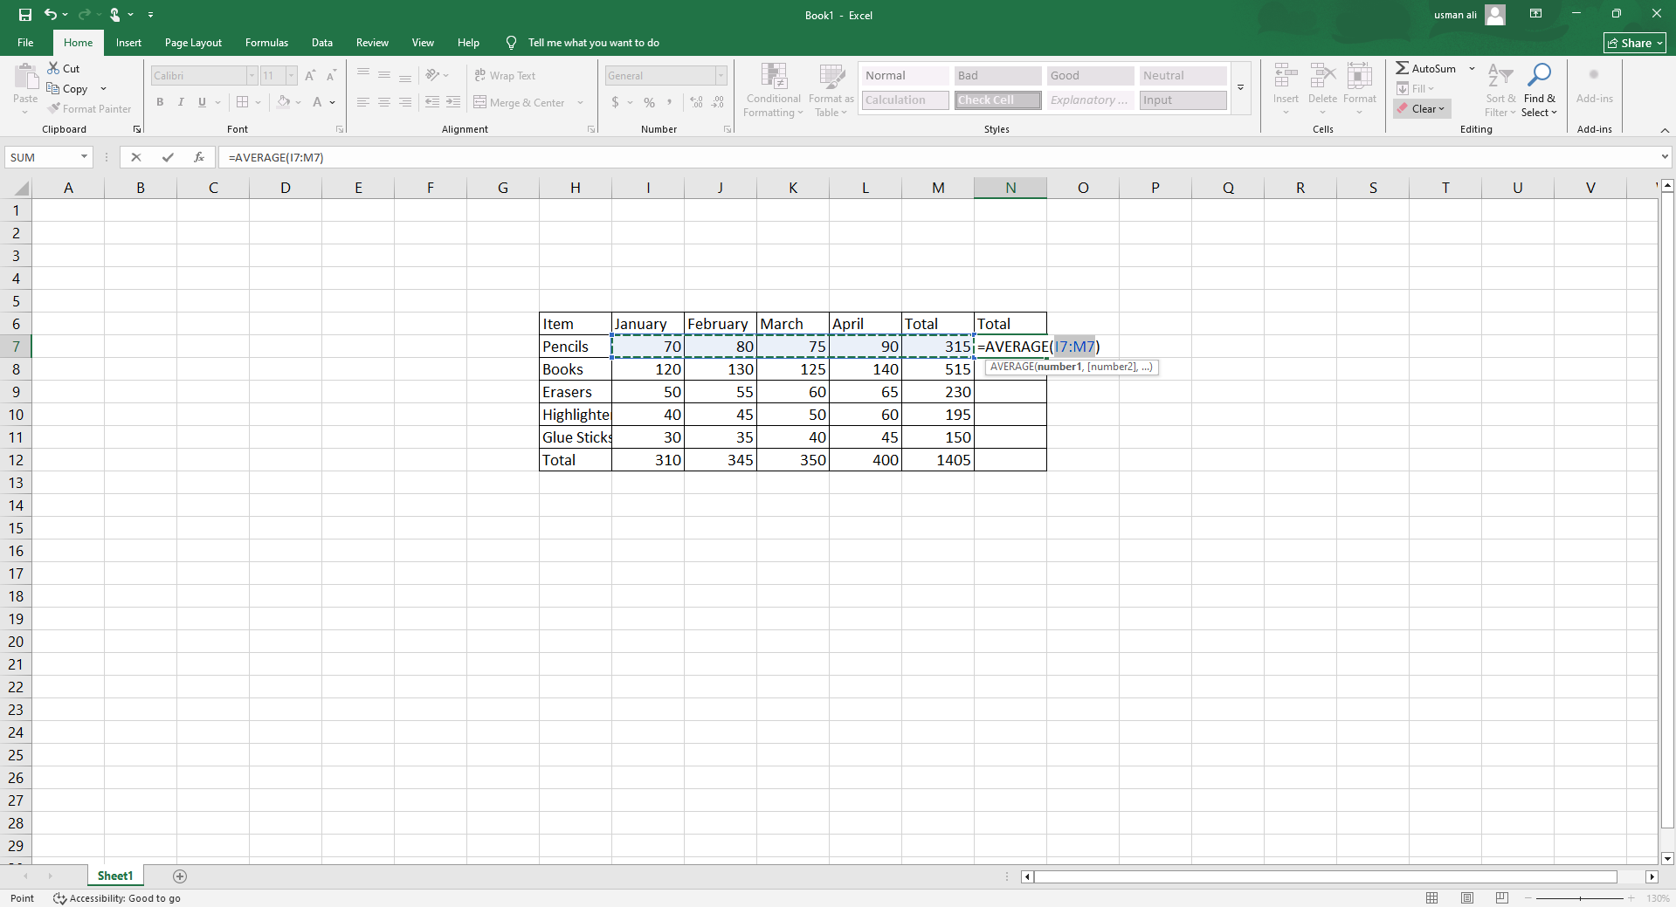Click the Delete Cells icon
Image resolution: width=1676 pixels, height=907 pixels.
coord(1322,77)
